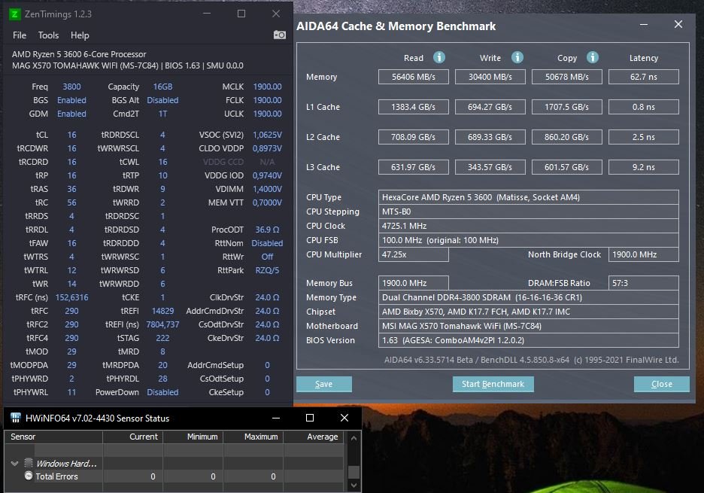Click the AIDA64 Close button
704x493 pixels.
pyautogui.click(x=661, y=385)
